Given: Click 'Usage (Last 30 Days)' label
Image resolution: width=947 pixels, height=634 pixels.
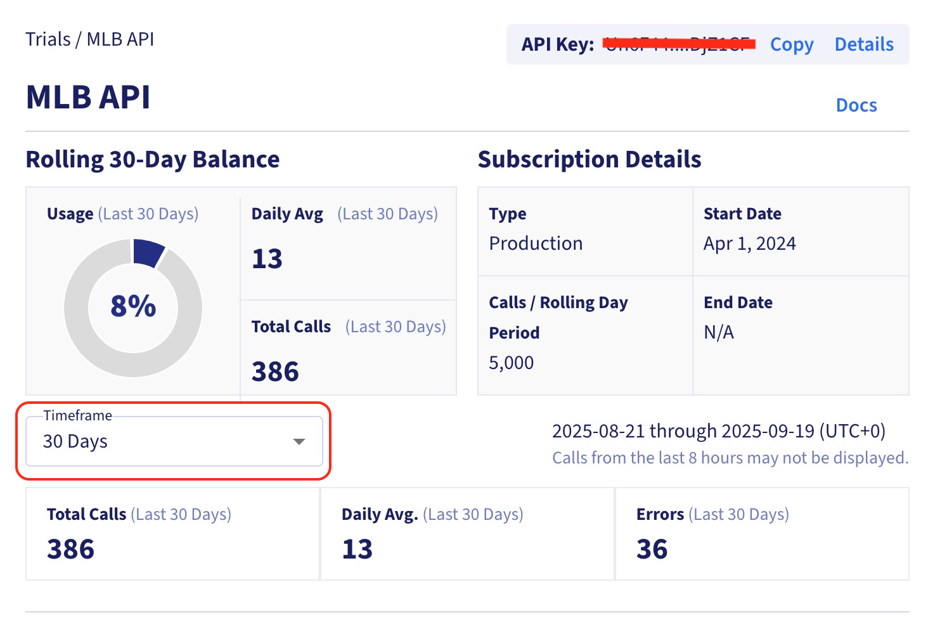Looking at the screenshot, I should [123, 214].
